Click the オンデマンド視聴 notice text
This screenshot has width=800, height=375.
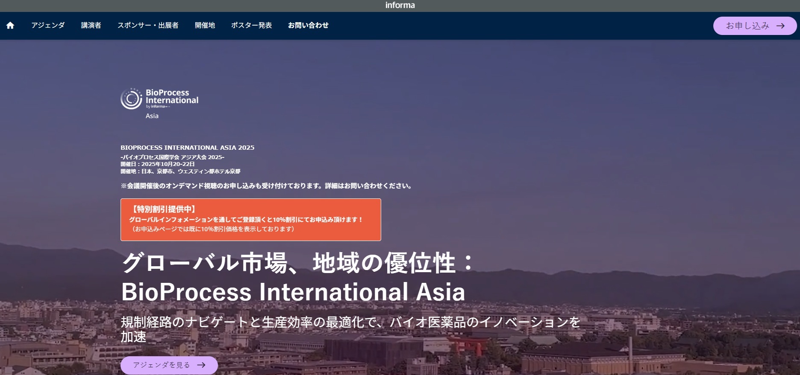click(266, 186)
